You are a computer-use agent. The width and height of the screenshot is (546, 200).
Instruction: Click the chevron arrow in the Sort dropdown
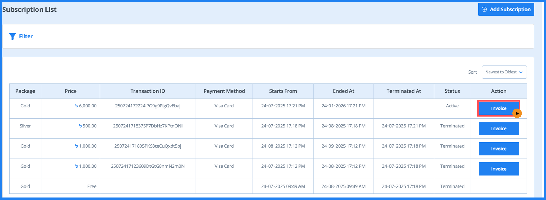point(521,72)
